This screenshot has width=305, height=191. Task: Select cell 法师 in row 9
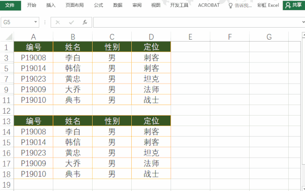coord(151,89)
